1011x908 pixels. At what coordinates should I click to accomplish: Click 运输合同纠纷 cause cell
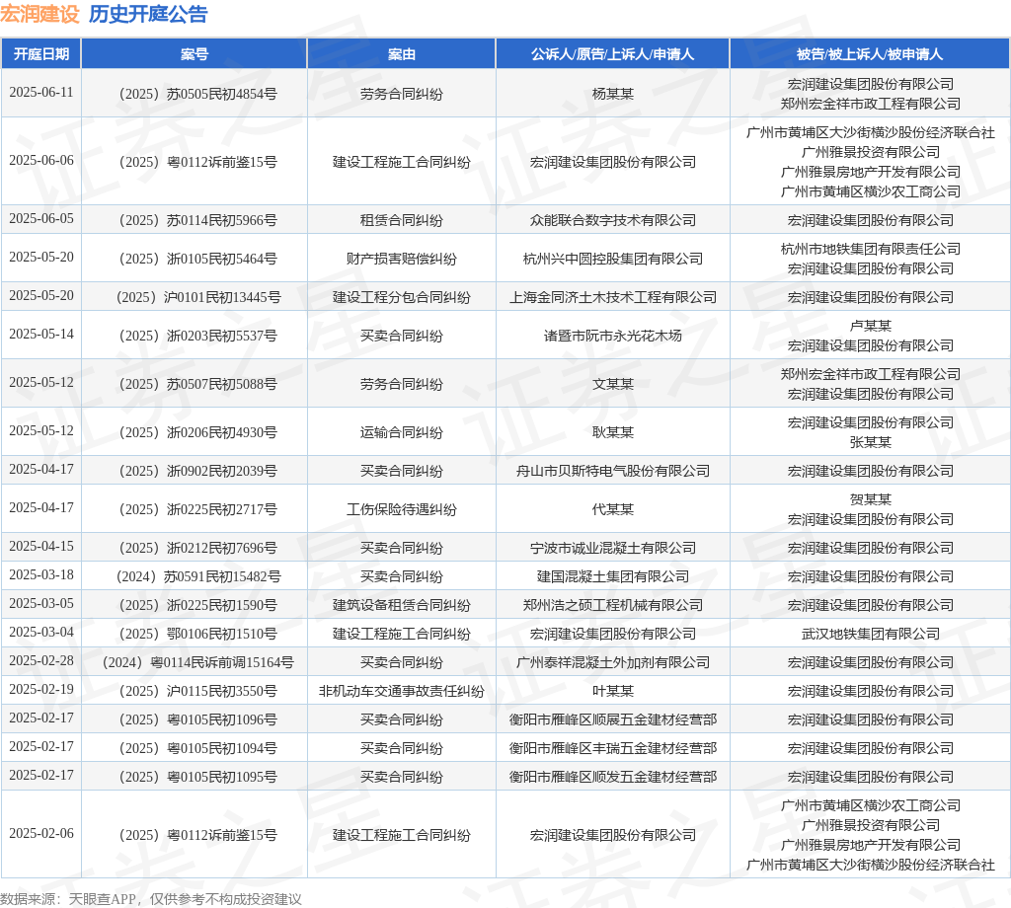pos(401,432)
